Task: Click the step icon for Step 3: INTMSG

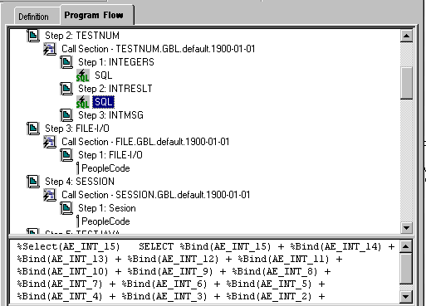Action: click(x=66, y=115)
